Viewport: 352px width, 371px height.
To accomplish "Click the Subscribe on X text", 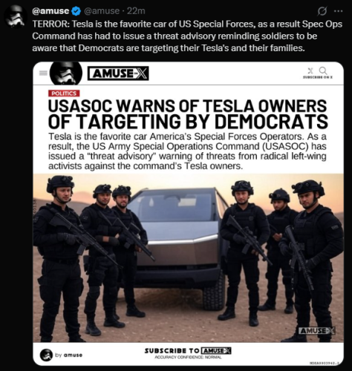I will pyautogui.click(x=318, y=77).
